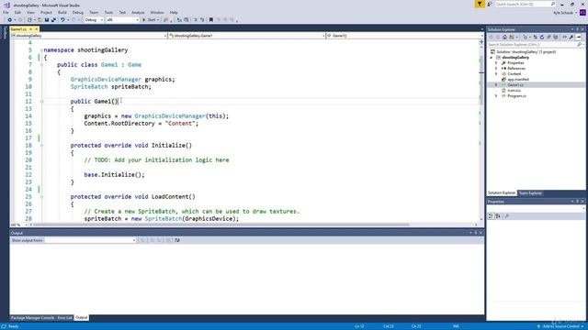
Task: Close the Game1.cs editor tab
Action: (x=37, y=29)
